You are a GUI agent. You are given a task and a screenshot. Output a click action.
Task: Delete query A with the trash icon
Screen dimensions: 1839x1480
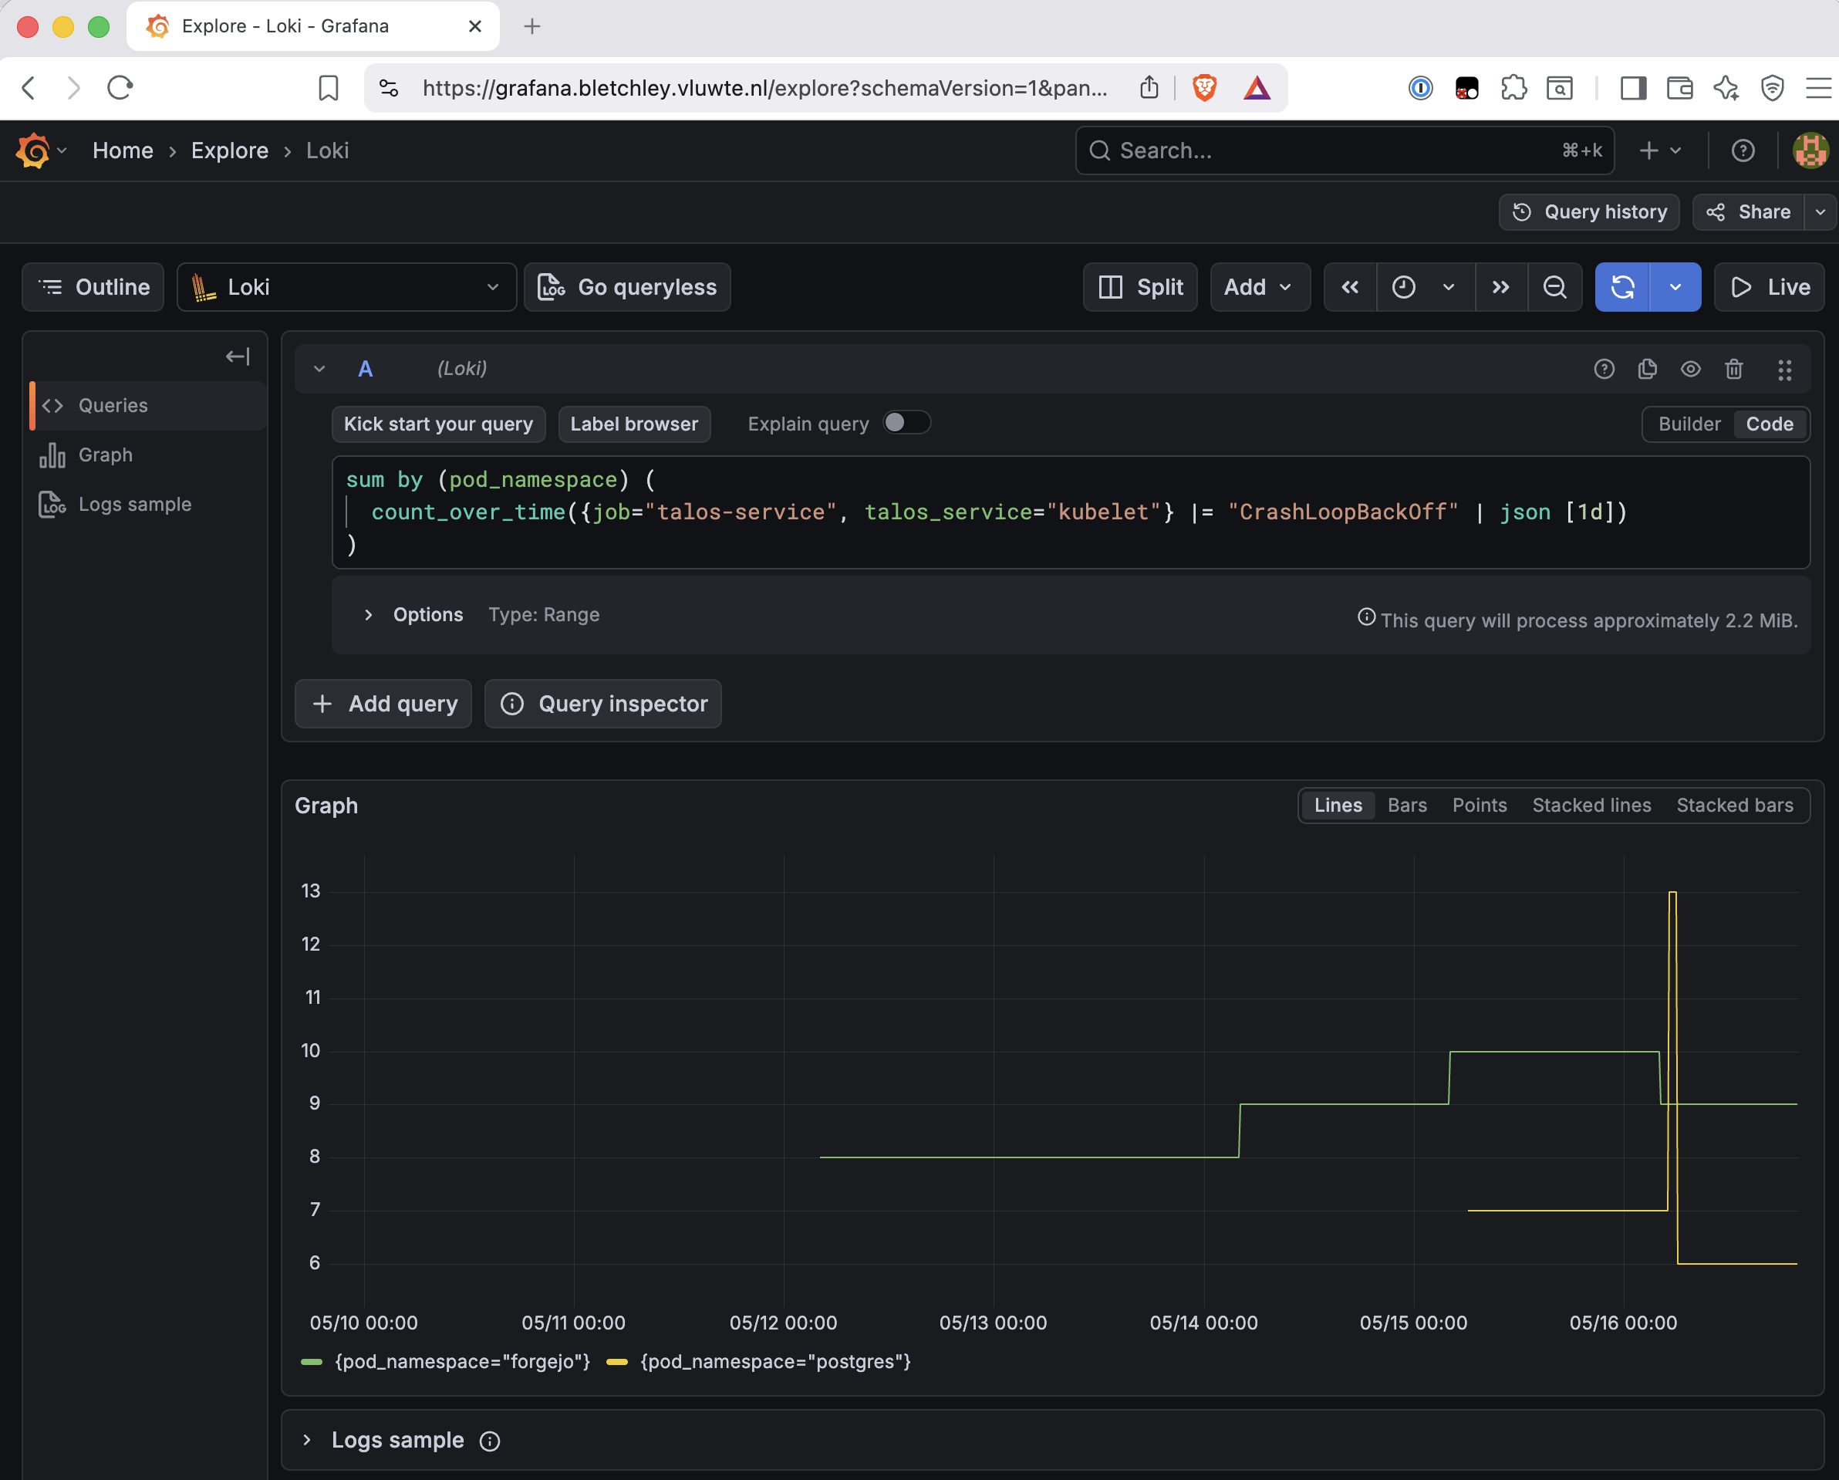point(1734,370)
